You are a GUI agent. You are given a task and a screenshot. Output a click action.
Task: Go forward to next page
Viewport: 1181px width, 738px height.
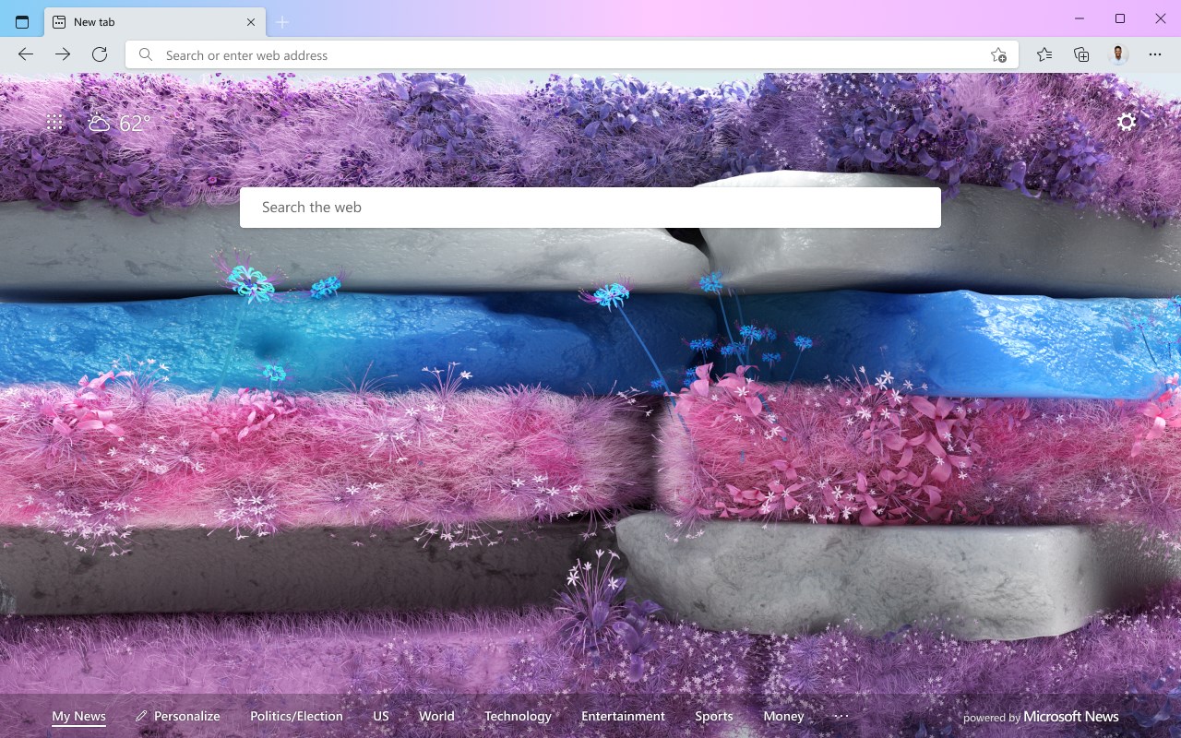coord(63,54)
